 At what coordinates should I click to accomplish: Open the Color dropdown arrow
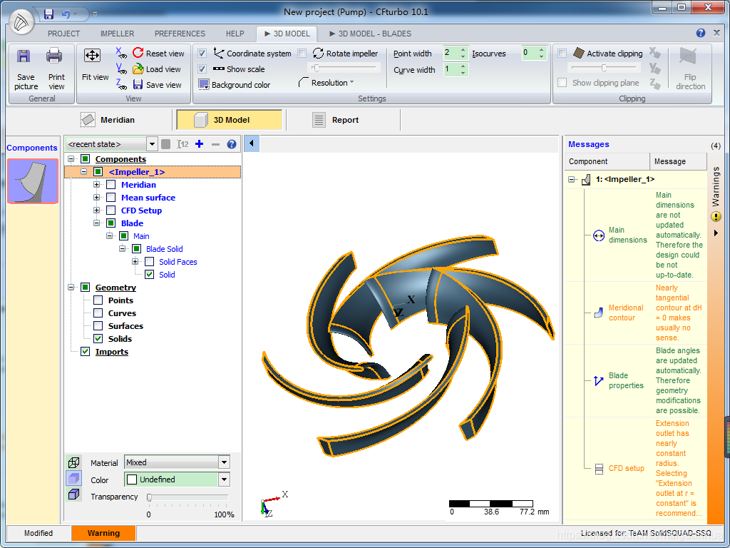click(x=224, y=479)
